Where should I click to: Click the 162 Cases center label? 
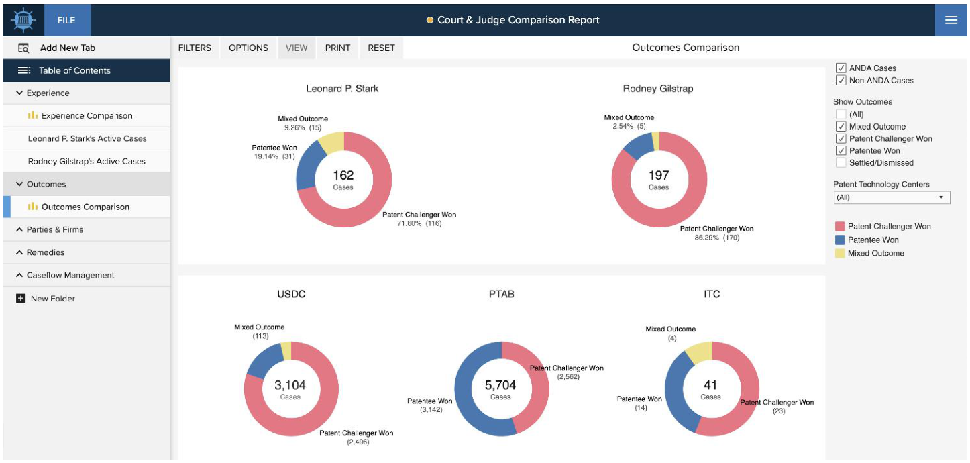(343, 179)
